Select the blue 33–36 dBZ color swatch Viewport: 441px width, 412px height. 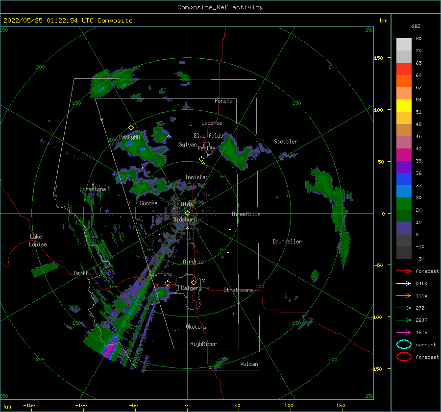click(x=404, y=179)
